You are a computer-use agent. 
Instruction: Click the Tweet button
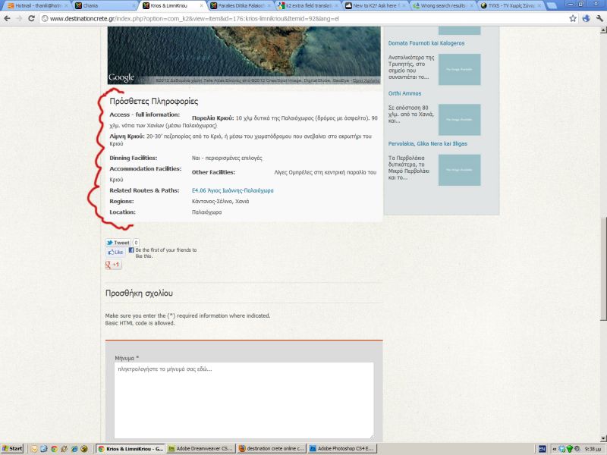tap(118, 243)
